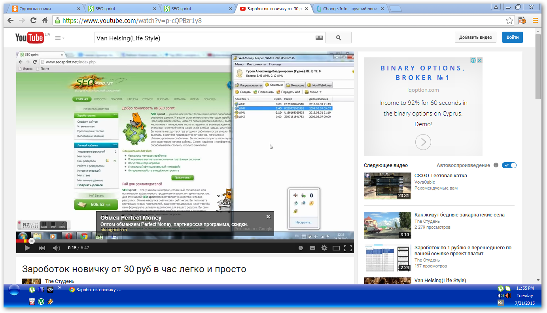Open Заработок по 1 рублю video title

[x=463, y=250]
